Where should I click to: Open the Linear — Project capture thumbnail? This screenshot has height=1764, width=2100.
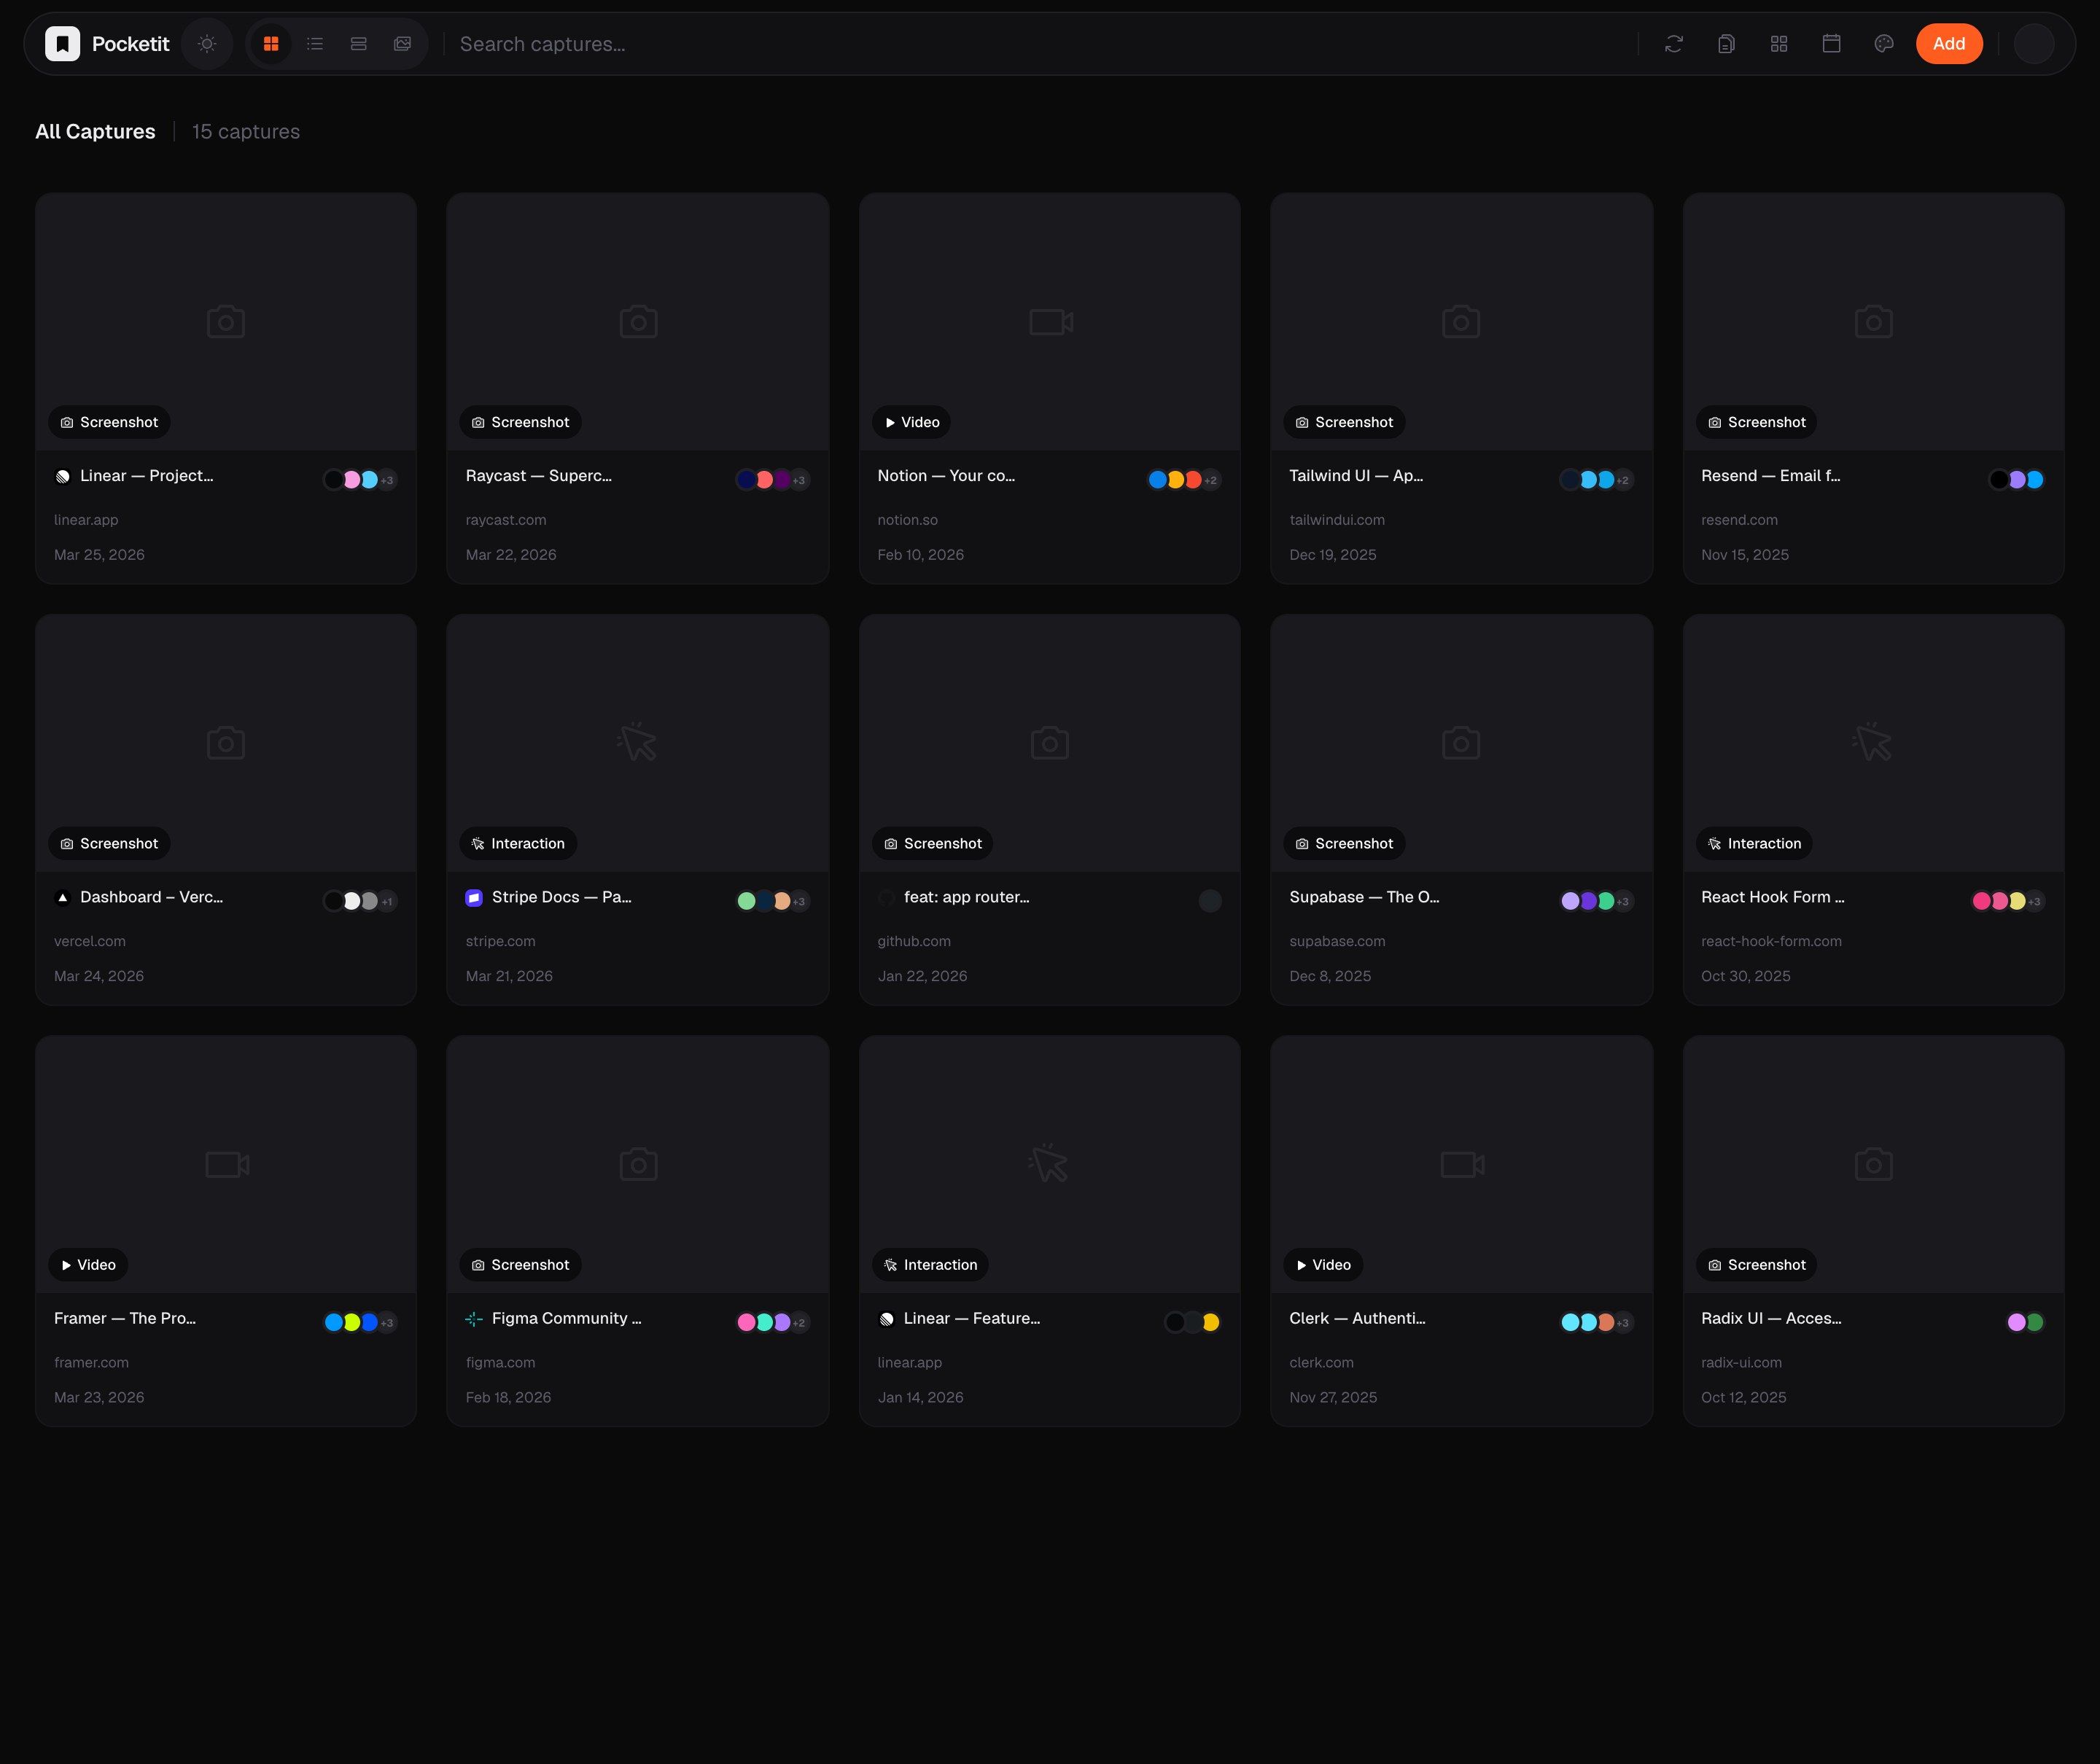tap(226, 321)
